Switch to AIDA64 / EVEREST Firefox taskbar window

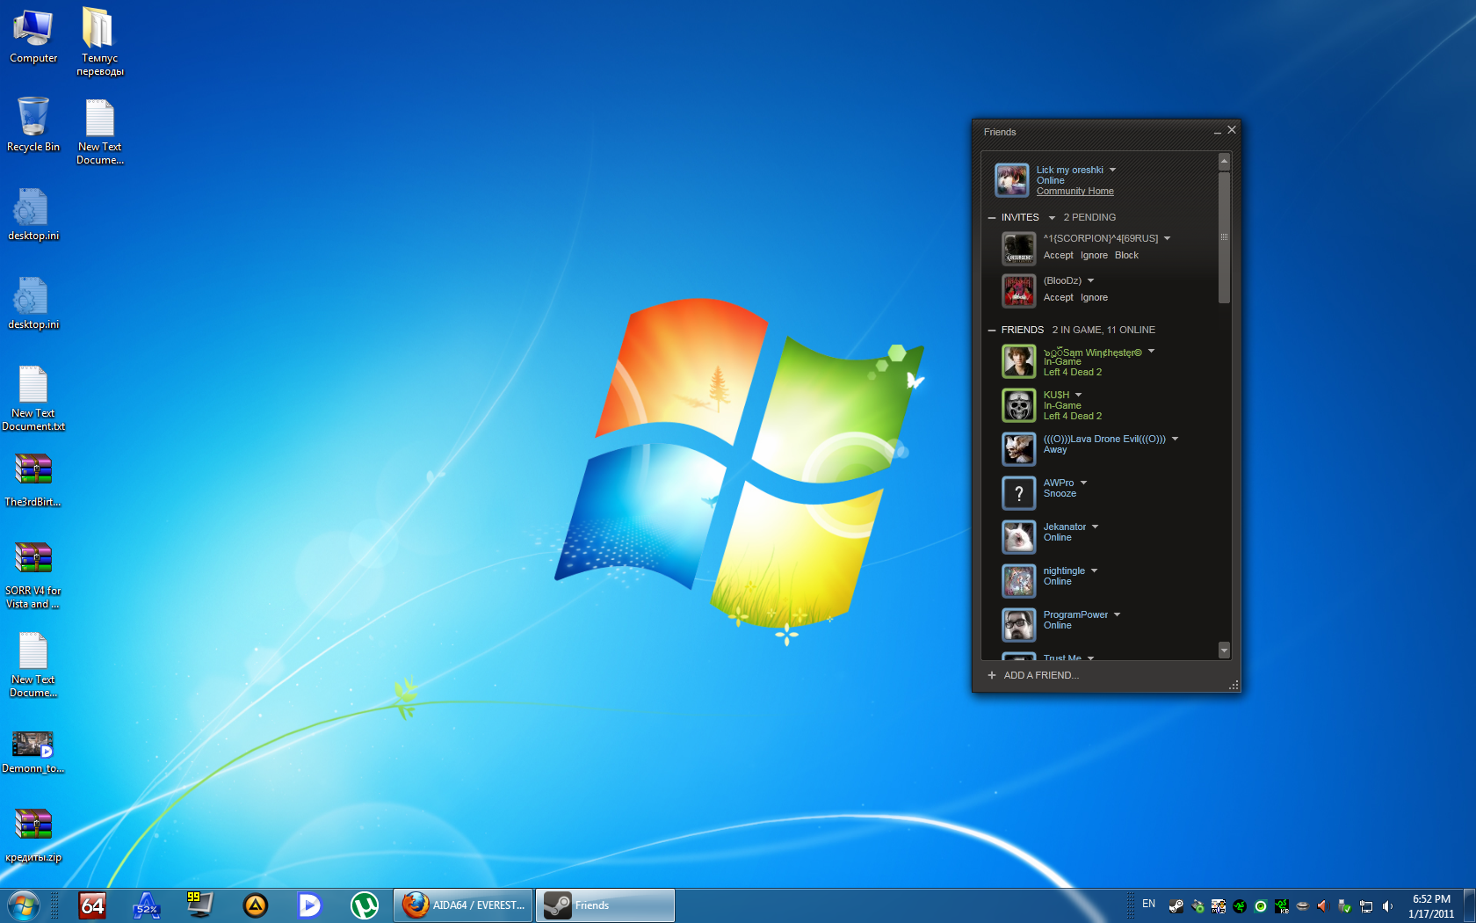coord(463,905)
